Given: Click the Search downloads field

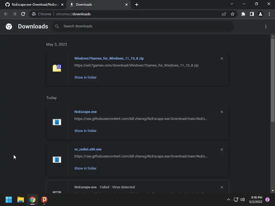Looking at the screenshot, I should (143, 26).
